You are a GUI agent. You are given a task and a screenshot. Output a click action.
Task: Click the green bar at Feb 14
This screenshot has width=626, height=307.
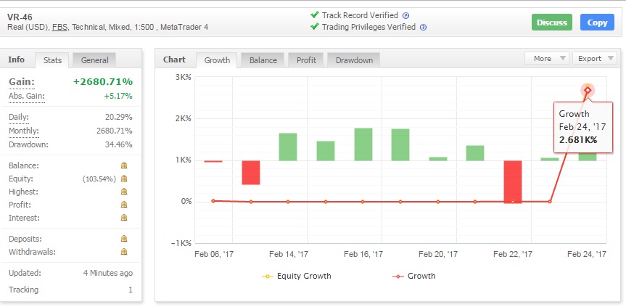[x=288, y=147]
